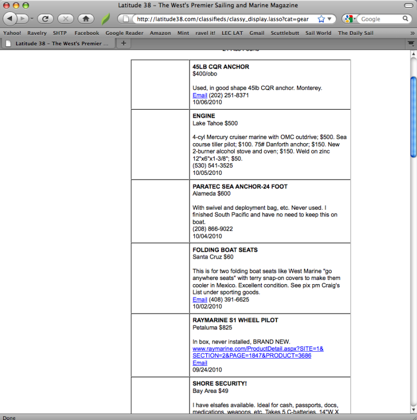The image size is (417, 420).
Task: Open The Daily Sail bookmark
Action: (355, 33)
